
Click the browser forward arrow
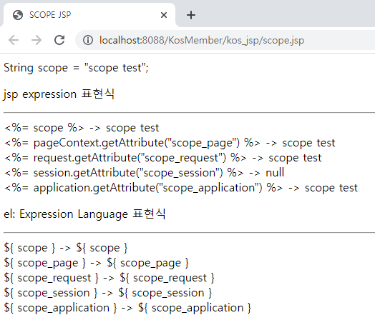pyautogui.click(x=36, y=40)
